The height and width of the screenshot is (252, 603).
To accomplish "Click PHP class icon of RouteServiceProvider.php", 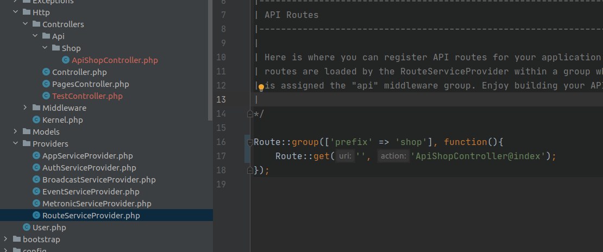I will (36, 215).
